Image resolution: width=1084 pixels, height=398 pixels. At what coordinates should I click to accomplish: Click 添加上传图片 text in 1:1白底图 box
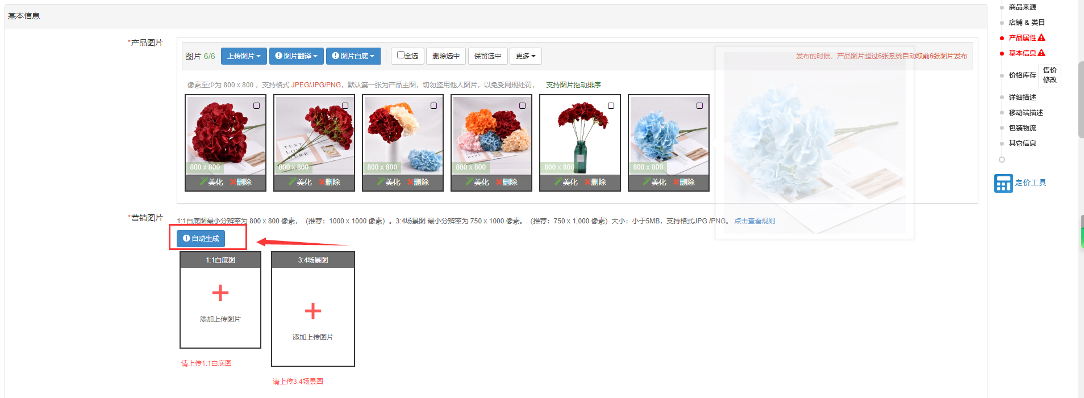tap(220, 319)
